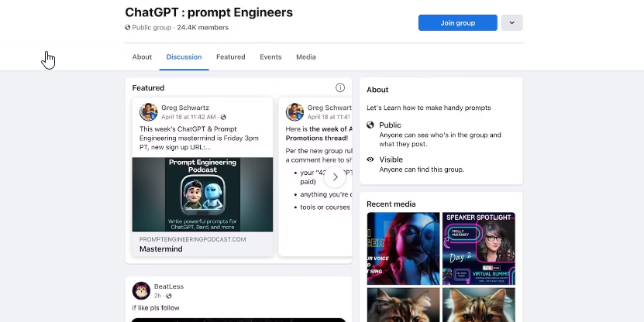This screenshot has height=322, width=644.
Task: Open the 24.4K members link
Action: point(202,27)
